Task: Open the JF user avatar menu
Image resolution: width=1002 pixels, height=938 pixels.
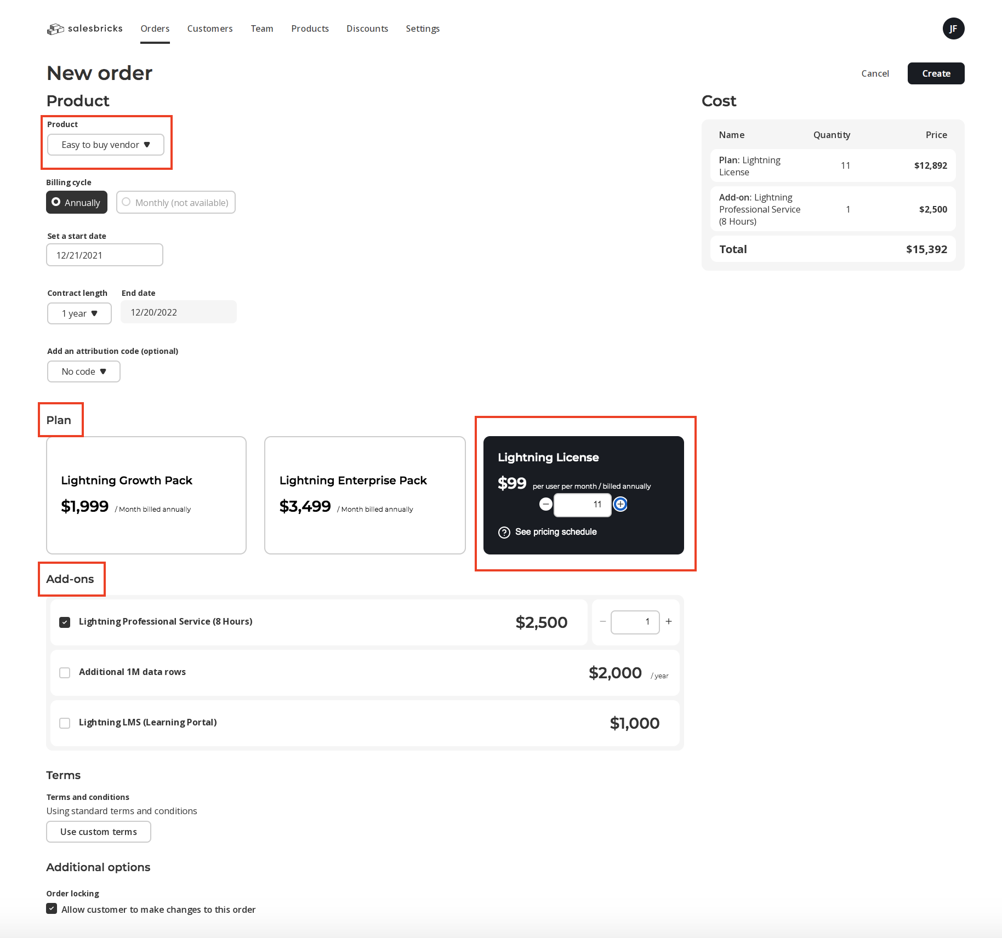Action: click(953, 28)
